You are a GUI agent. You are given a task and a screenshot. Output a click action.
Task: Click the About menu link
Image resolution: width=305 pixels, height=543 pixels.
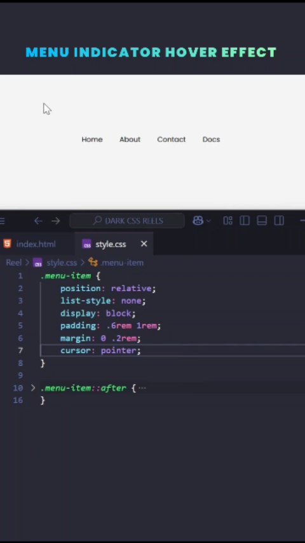pyautogui.click(x=130, y=139)
